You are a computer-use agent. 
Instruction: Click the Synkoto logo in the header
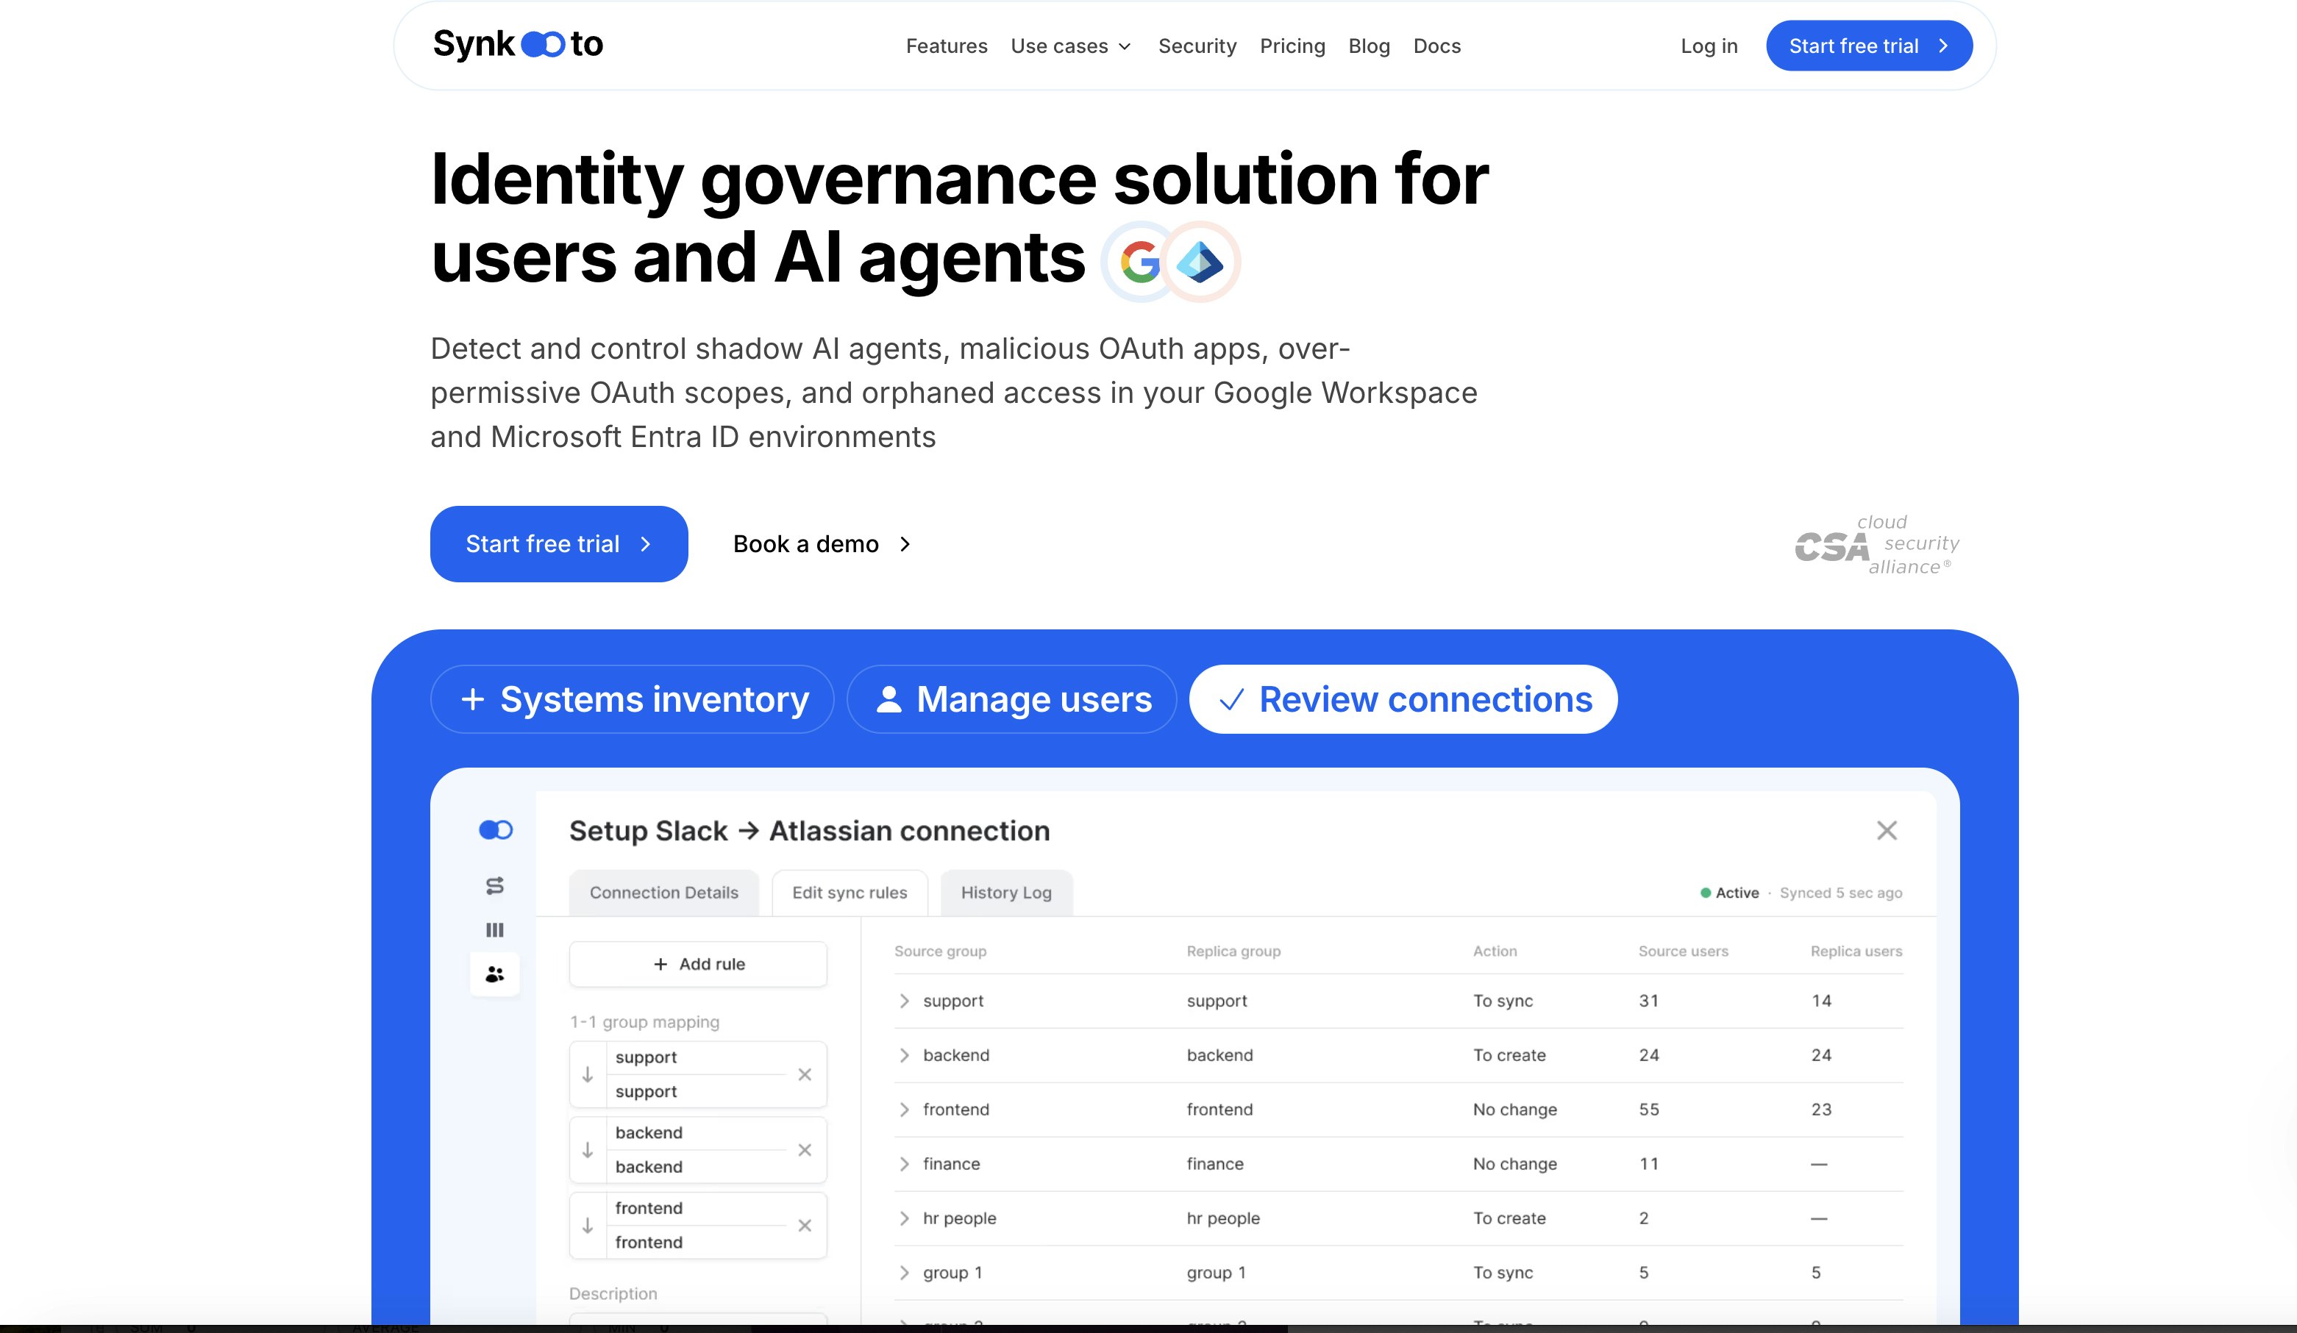(518, 45)
